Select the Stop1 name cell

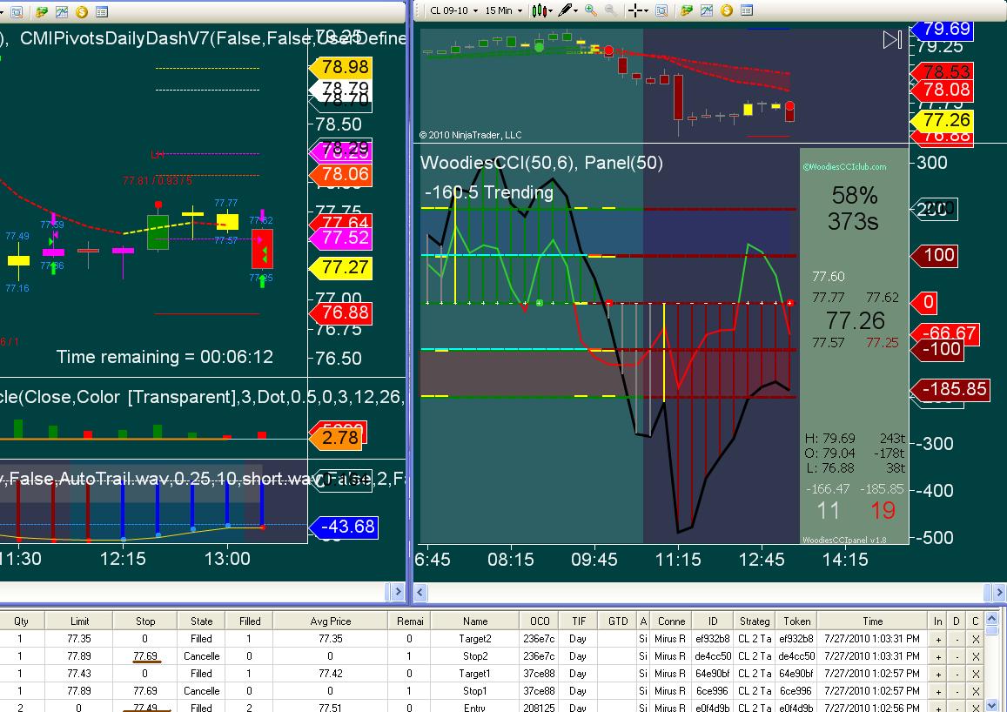tap(475, 691)
